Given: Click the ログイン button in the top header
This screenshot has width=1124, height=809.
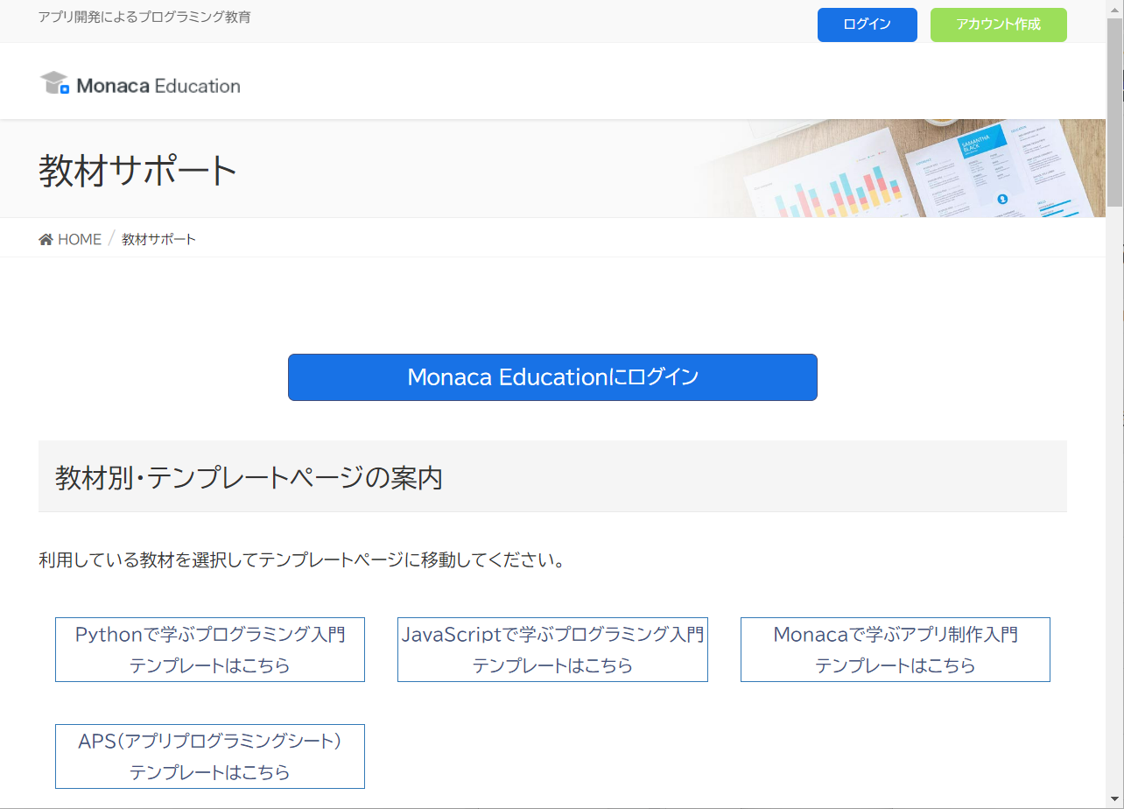Looking at the screenshot, I should (866, 25).
